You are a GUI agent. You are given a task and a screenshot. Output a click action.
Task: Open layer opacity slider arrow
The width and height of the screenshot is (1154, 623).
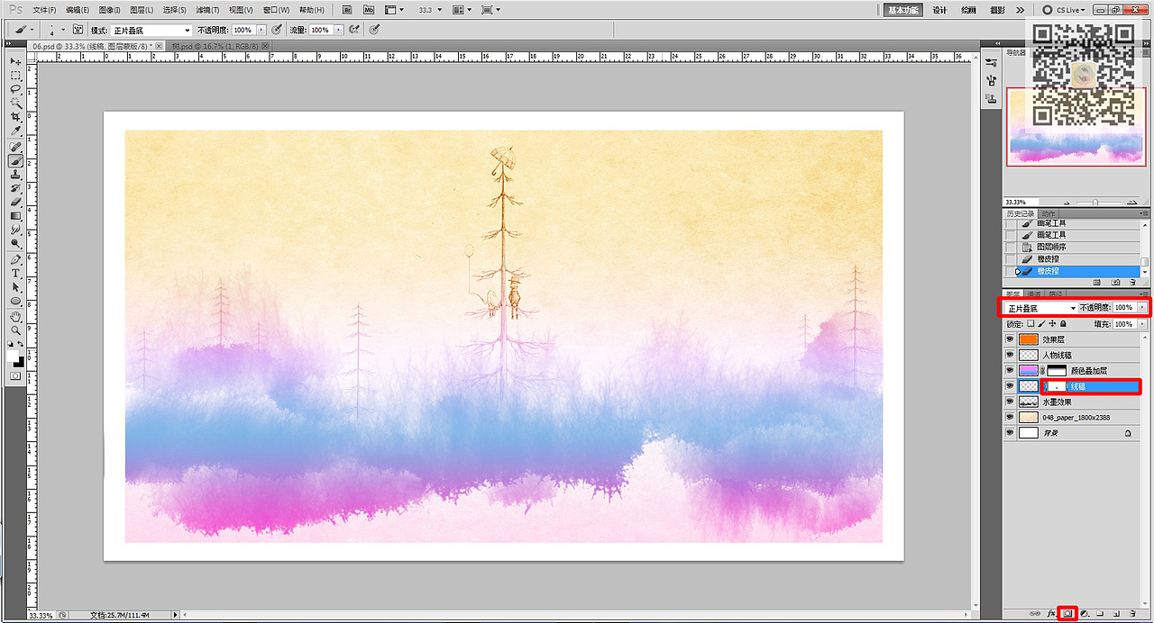(1143, 308)
